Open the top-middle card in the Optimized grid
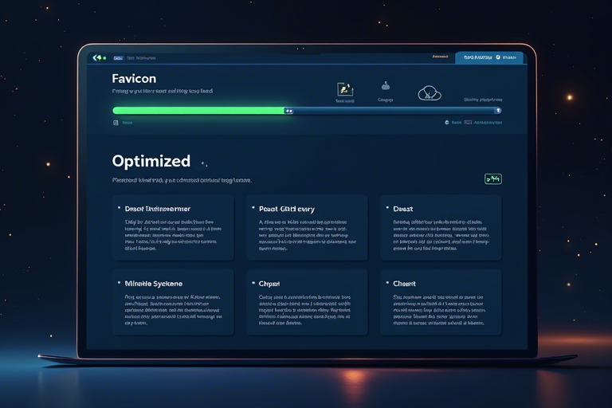Viewport: 612px width, 408px height. [x=307, y=227]
